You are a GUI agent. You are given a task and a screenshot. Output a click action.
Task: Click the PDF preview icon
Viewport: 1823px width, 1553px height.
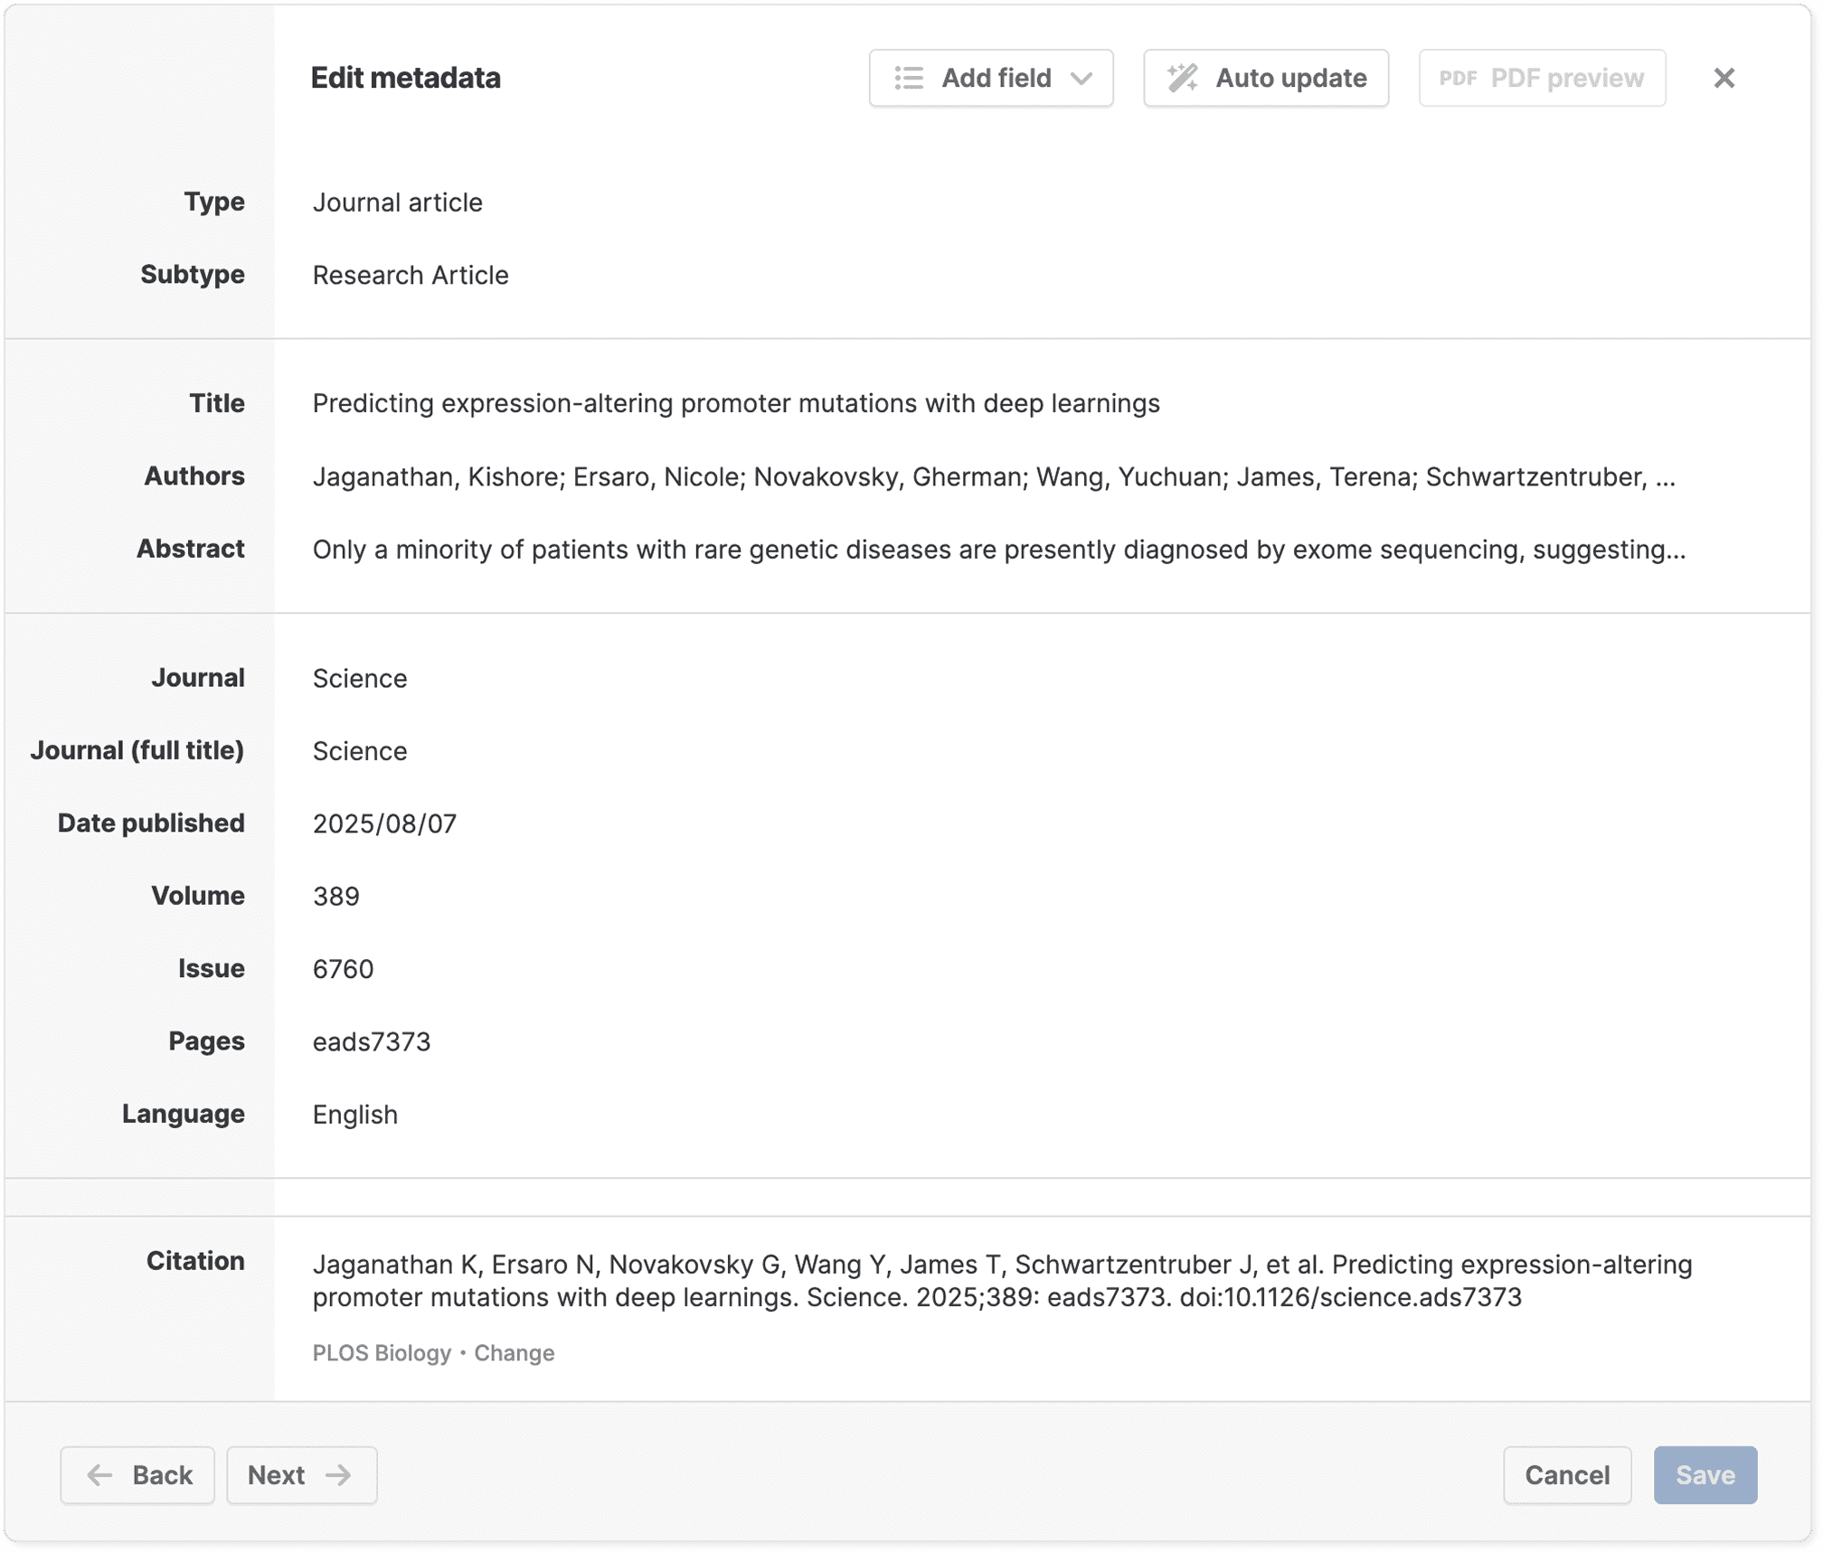pos(1458,79)
